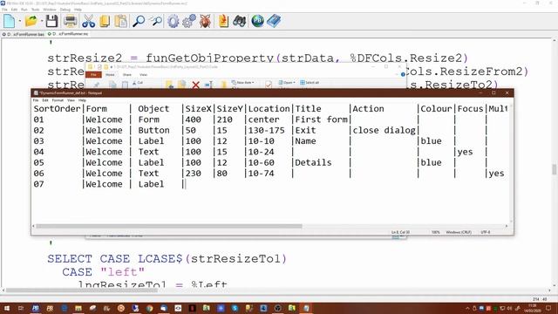Compile and run using the double gears icon
Viewport: 558px width, 314px height.
coord(189,21)
